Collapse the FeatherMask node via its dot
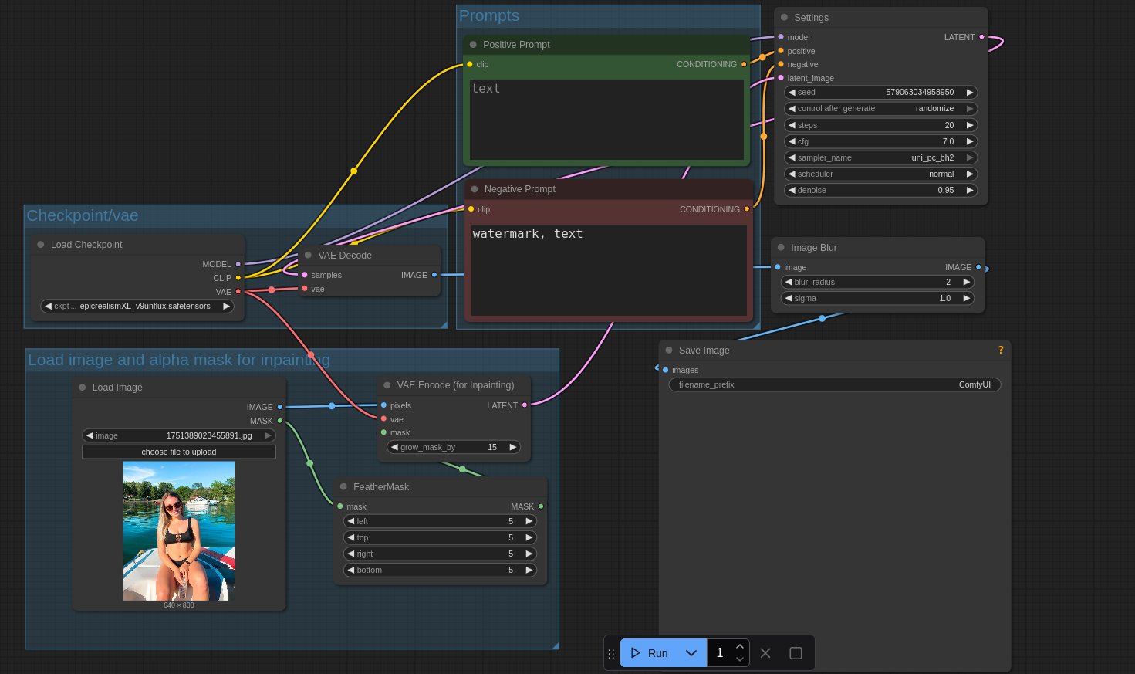Viewport: 1135px width, 674px height. coord(343,486)
